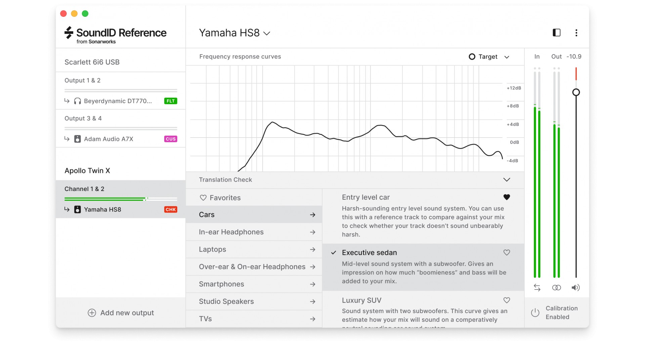Favorite the Executive sedan heart
This screenshot has height=344, width=645.
point(507,253)
